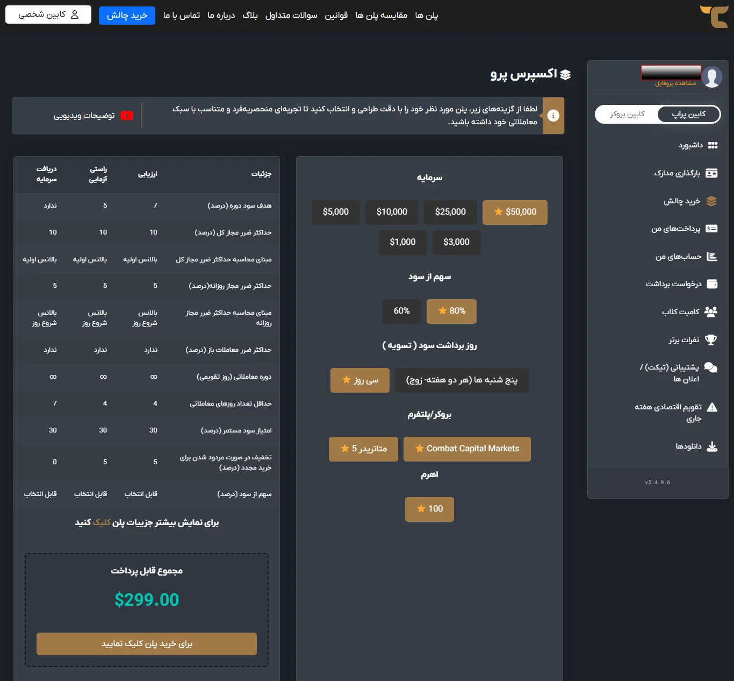Click the top traders trophy icon
734x681 pixels.
point(711,339)
